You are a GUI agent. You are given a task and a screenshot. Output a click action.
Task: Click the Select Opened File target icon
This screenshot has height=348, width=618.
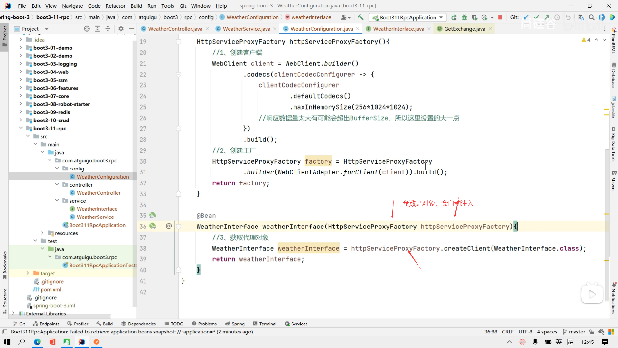pyautogui.click(x=87, y=29)
